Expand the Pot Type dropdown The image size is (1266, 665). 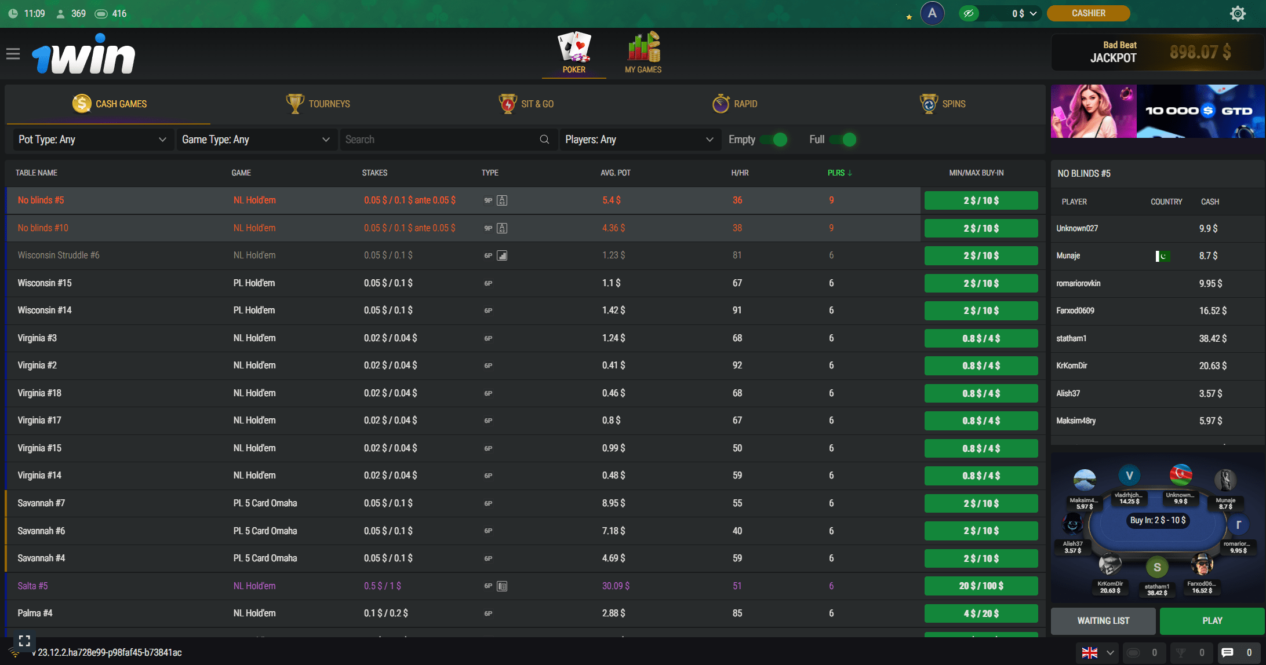pyautogui.click(x=92, y=140)
